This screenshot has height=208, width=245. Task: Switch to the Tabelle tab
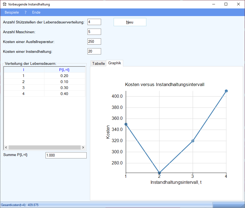tap(98, 63)
